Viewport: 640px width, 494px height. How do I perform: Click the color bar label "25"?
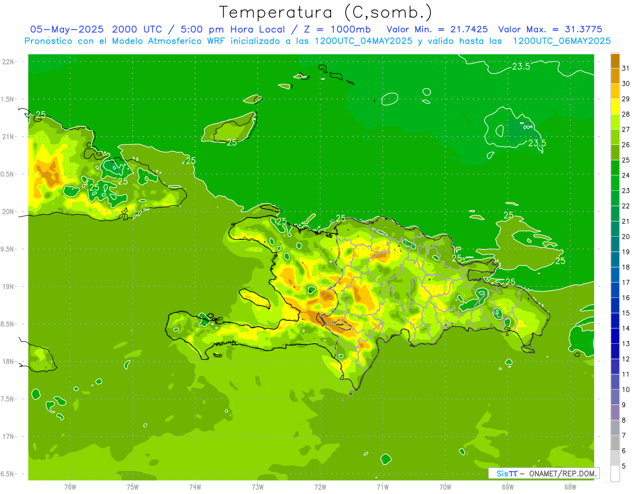626,160
